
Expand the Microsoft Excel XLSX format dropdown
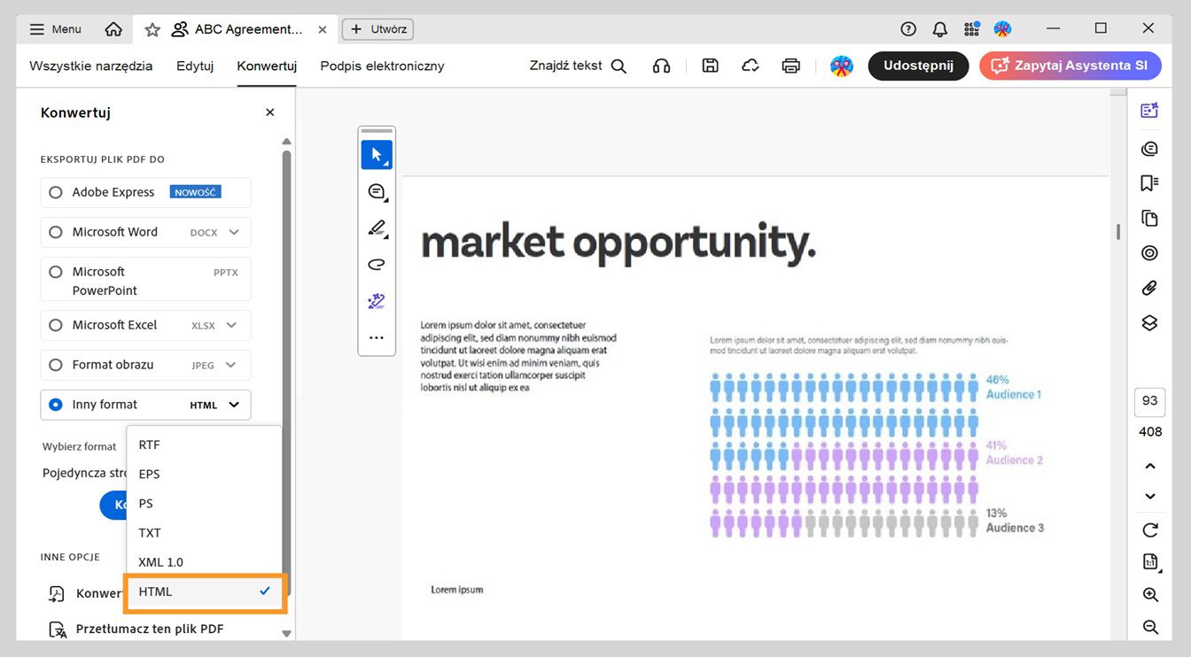point(232,325)
